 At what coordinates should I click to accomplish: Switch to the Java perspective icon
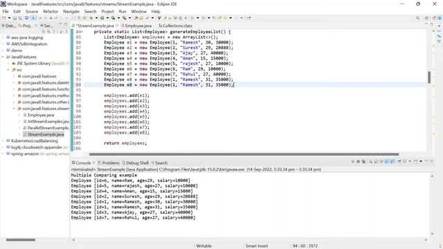click(440, 18)
